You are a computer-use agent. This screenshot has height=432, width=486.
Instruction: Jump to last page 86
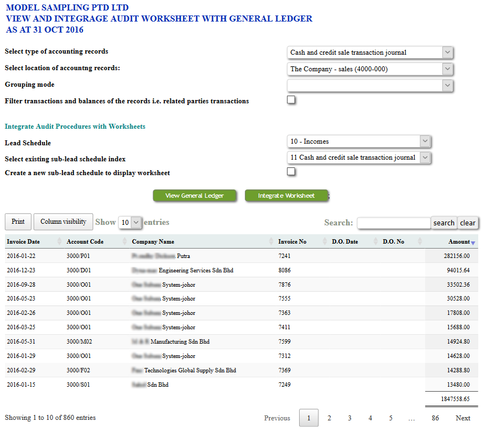tap(435, 418)
